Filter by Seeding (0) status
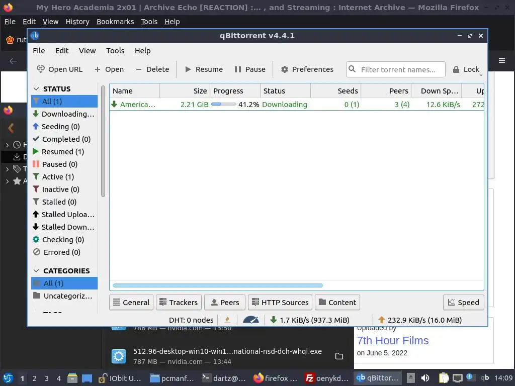 point(64,126)
